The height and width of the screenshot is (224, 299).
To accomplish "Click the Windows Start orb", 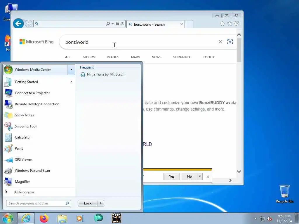I will click(x=8, y=218).
